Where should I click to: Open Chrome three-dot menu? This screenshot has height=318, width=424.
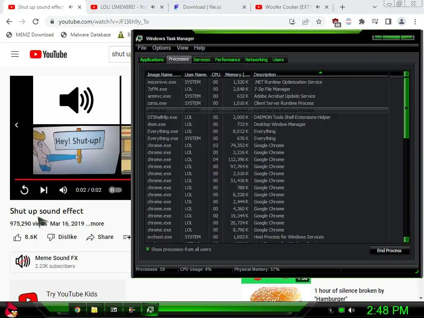(x=415, y=22)
